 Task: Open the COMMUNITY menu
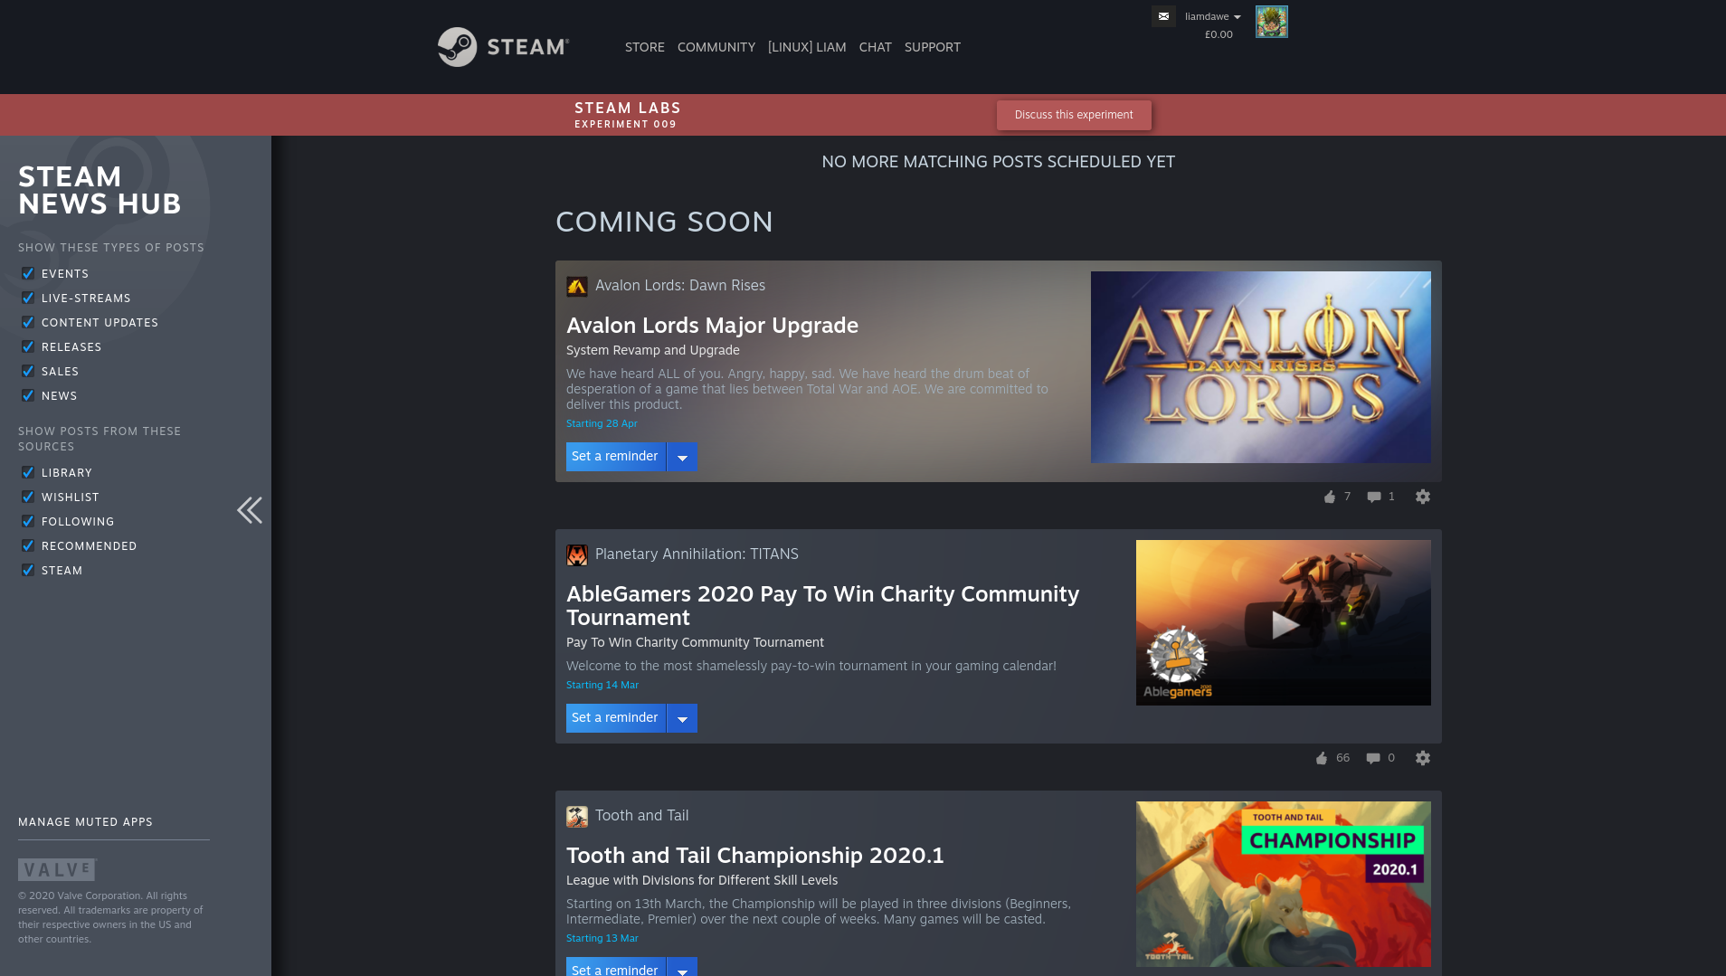(x=716, y=47)
